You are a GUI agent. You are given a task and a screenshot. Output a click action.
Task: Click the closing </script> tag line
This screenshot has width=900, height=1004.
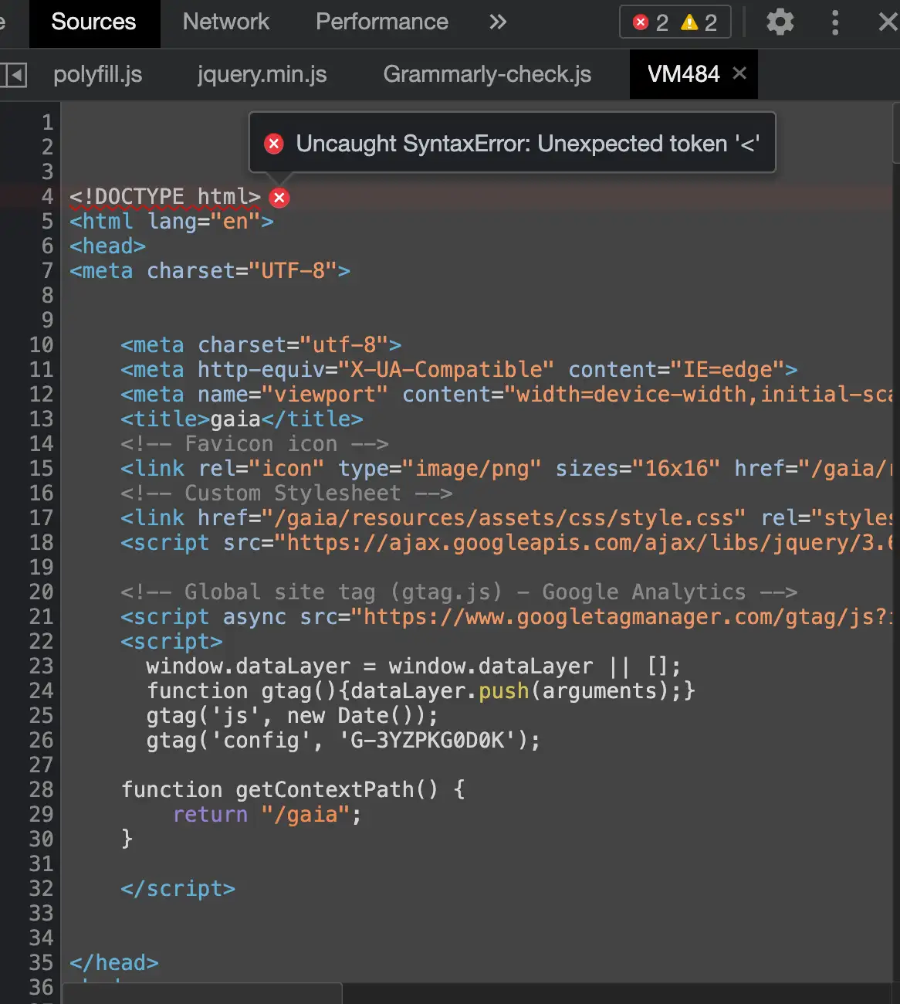click(178, 889)
